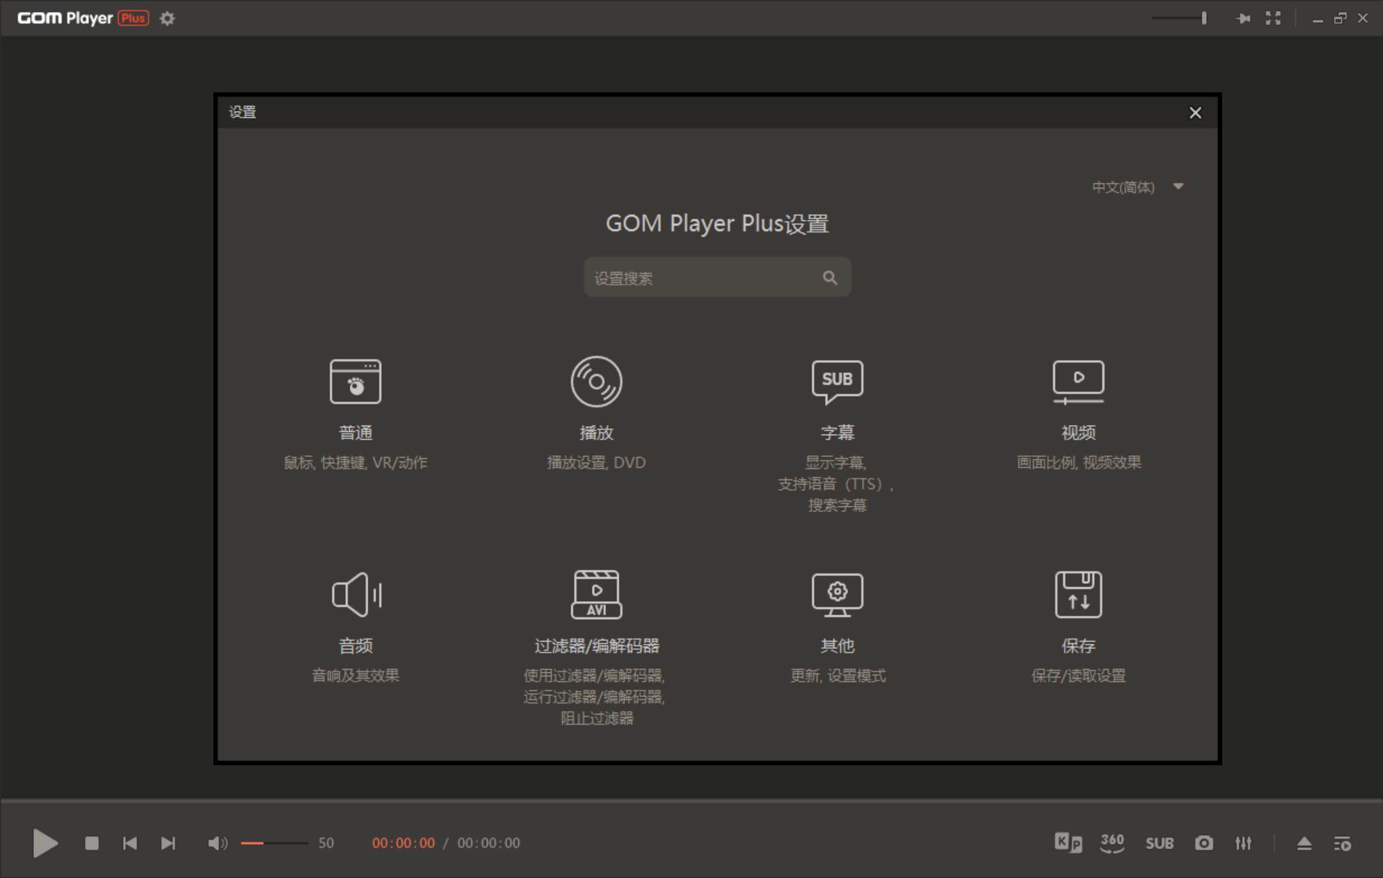1383x878 pixels.
Task: Select the 普通 category label
Action: click(x=356, y=433)
